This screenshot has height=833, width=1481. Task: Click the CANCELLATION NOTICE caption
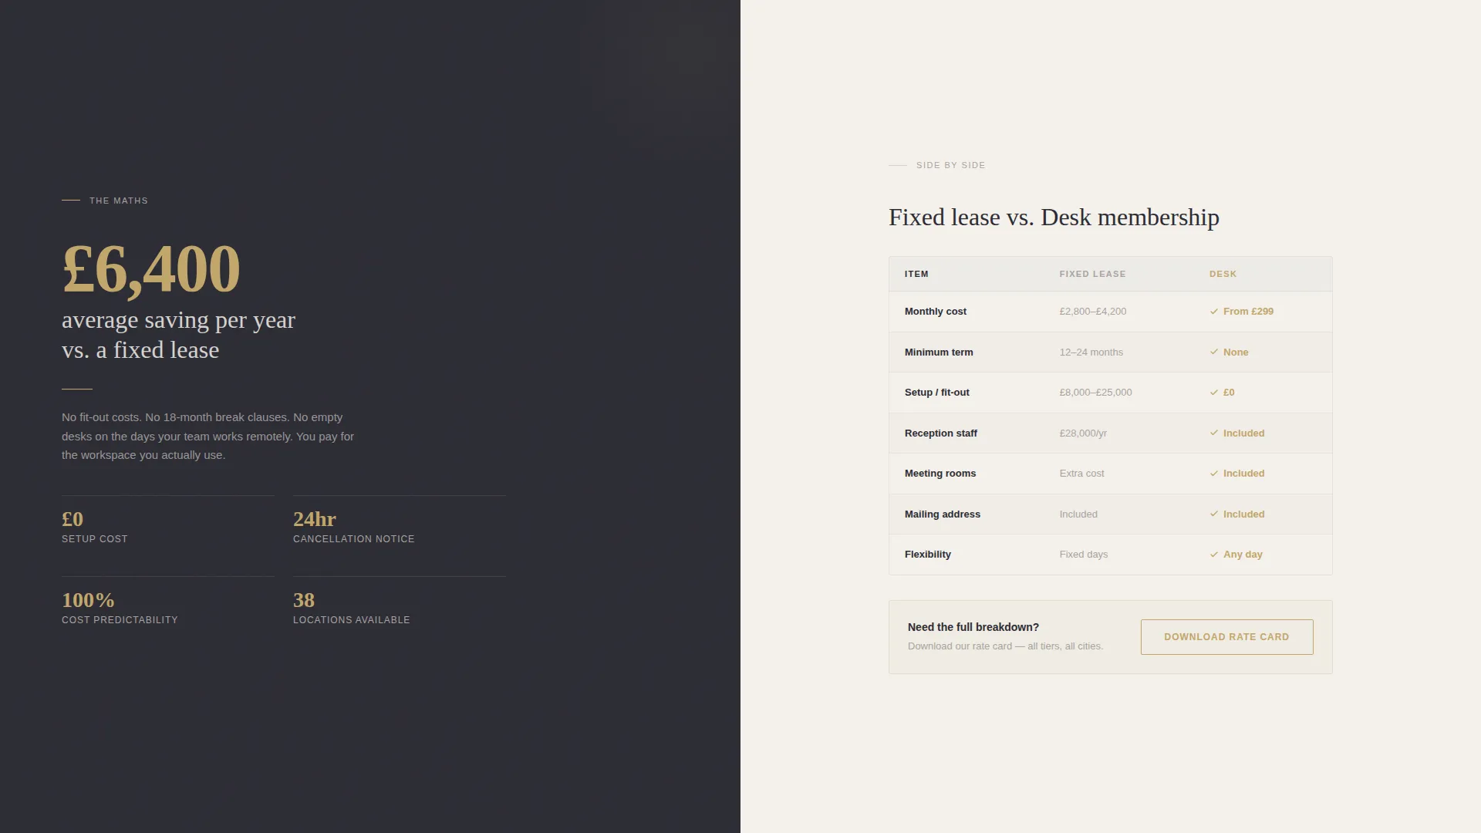pyautogui.click(x=354, y=539)
